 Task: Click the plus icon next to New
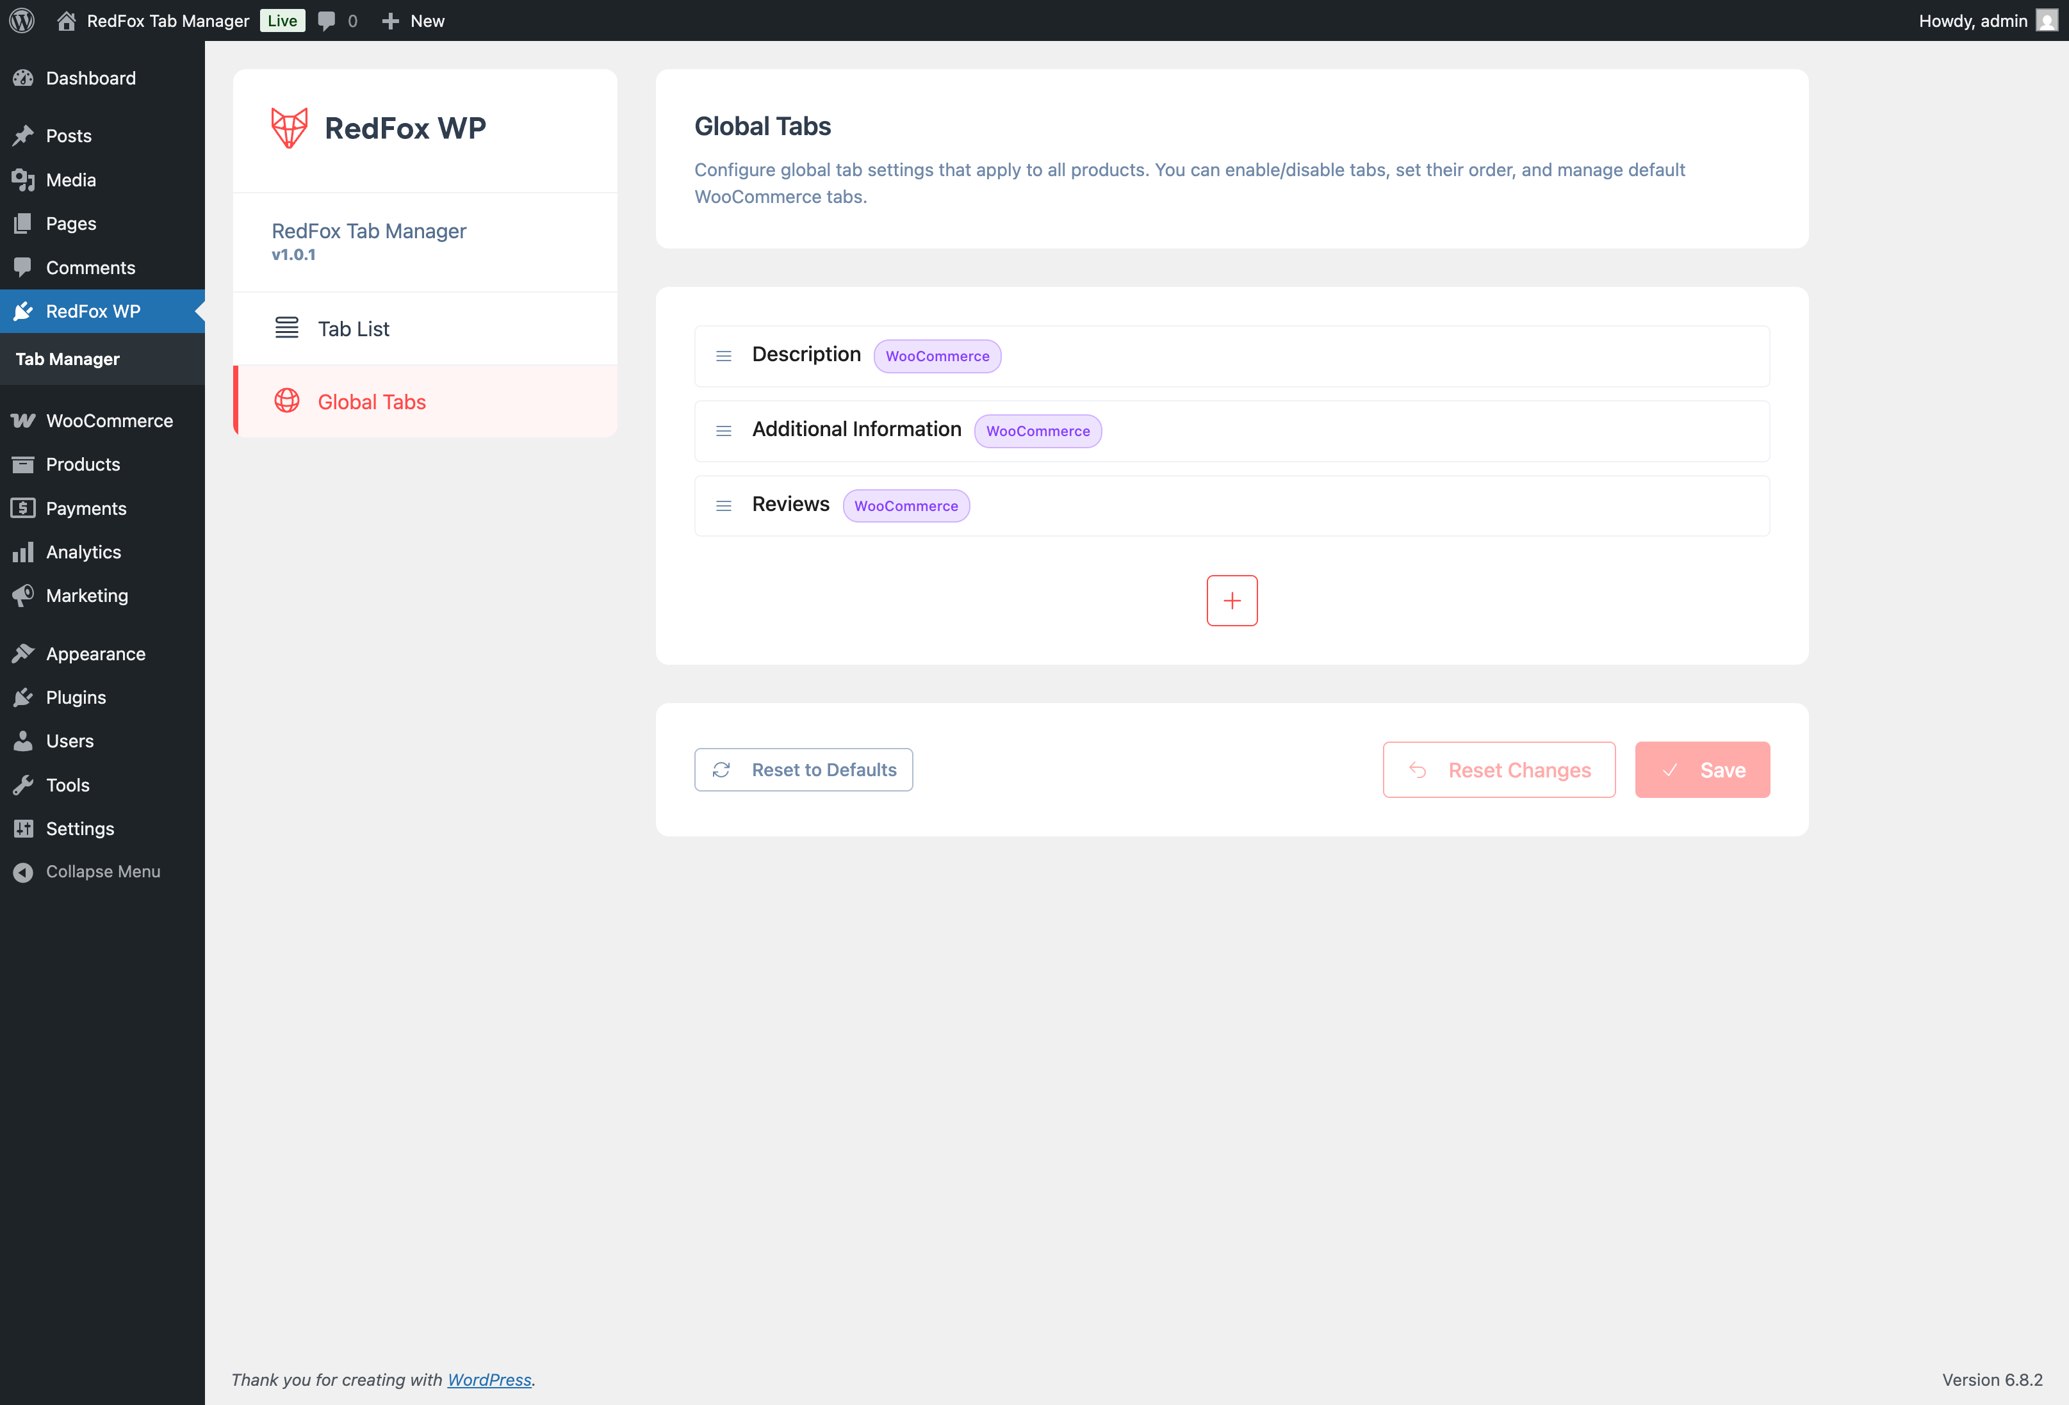[x=390, y=20]
